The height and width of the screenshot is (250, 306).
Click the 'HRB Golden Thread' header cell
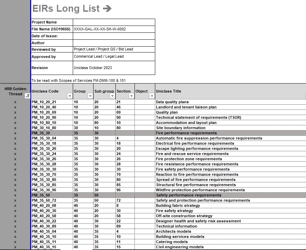pos(15,92)
